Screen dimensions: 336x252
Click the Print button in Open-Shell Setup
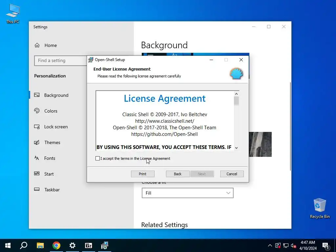coord(142,174)
